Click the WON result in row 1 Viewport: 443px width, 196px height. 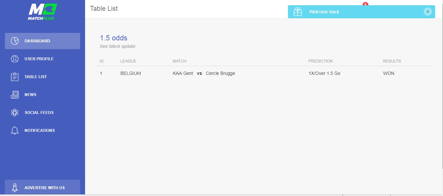click(389, 74)
